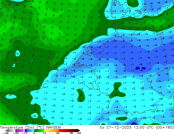Image resolution: width=174 pixels, height=134 pixels.
Task: Click the magenta legend swatch in the color bar
Action: tap(22, 130)
